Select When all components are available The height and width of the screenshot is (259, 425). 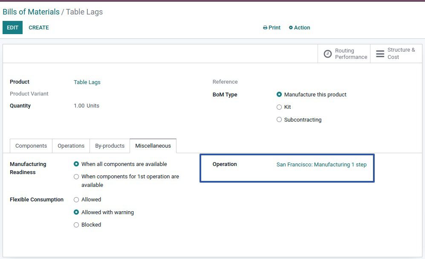[76, 164]
